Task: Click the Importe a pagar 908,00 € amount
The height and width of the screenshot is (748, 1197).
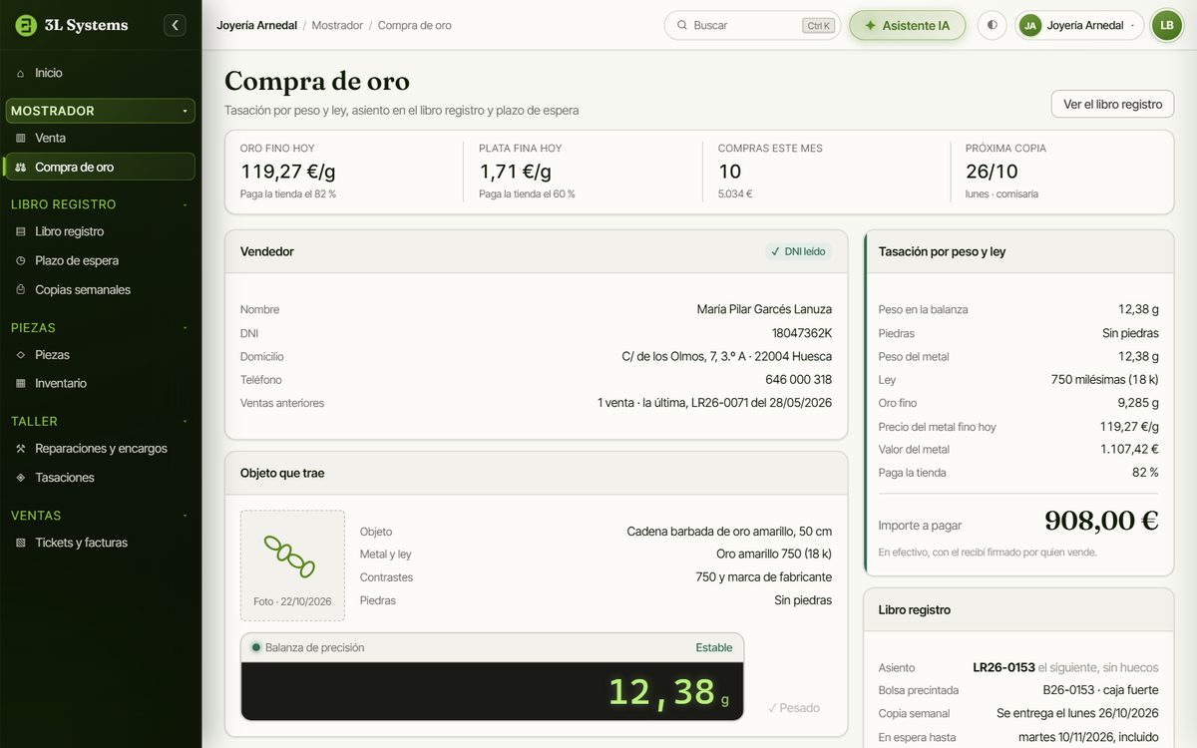Action: click(1101, 521)
